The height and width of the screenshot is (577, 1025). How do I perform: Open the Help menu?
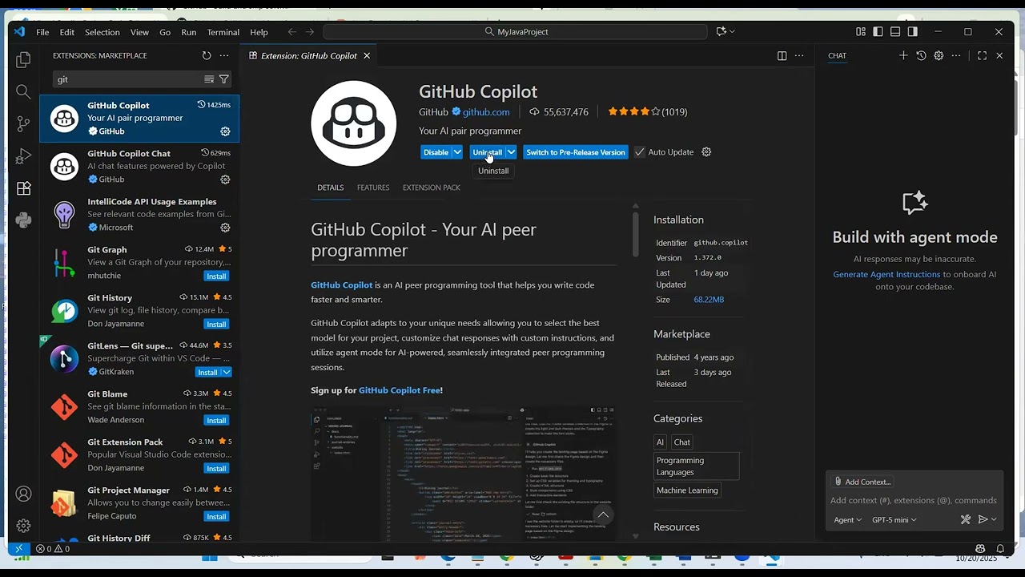pyautogui.click(x=259, y=32)
